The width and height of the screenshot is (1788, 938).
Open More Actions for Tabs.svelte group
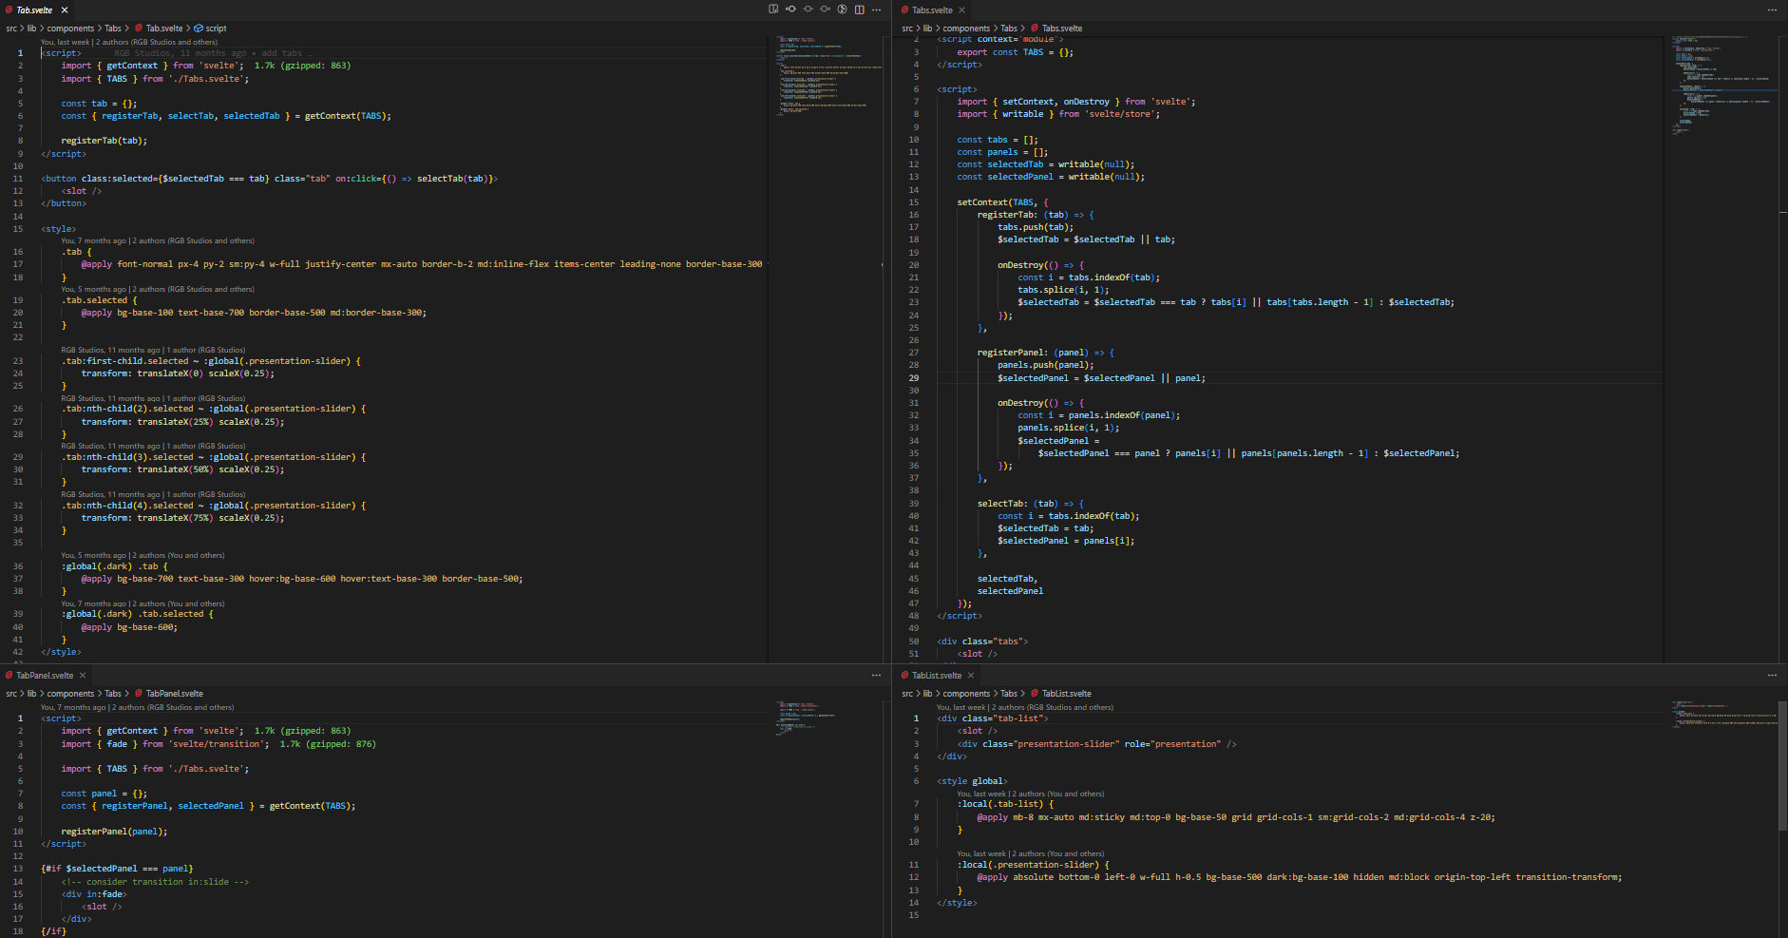click(1772, 10)
